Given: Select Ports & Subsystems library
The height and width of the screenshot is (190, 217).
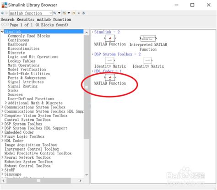Looking at the screenshot, I should [27, 78].
